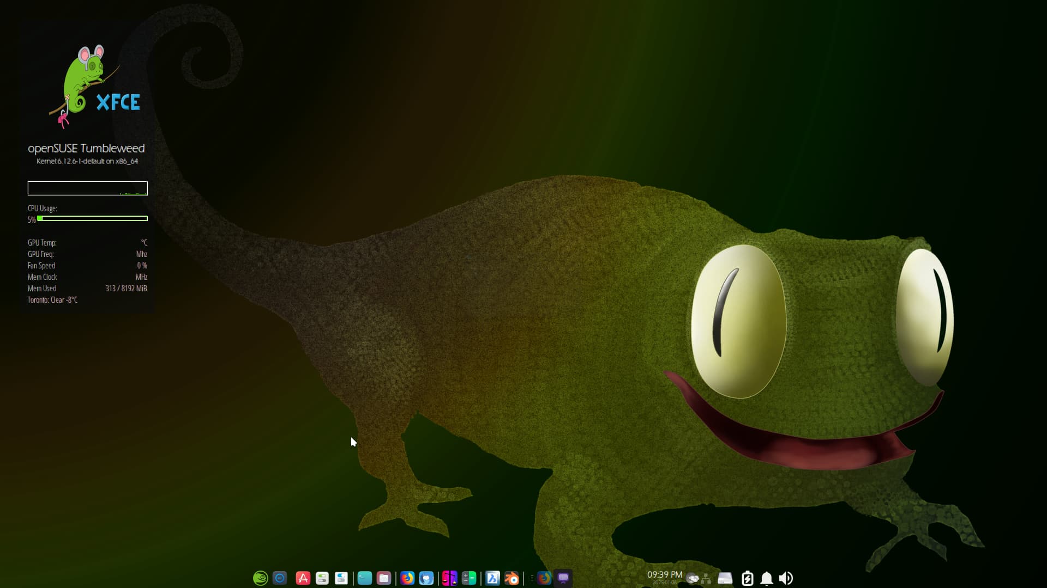
Task: Open the dark Firefox icon near the dock's end
Action: click(x=544, y=578)
